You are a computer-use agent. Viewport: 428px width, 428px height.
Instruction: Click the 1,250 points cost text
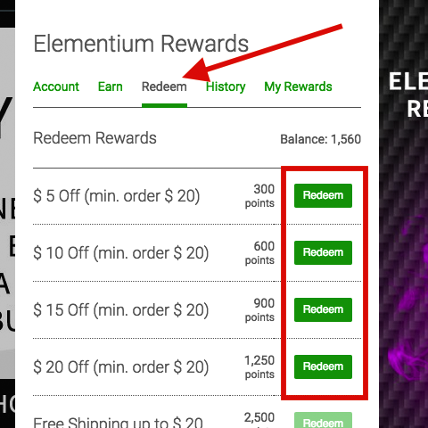pyautogui.click(x=259, y=366)
